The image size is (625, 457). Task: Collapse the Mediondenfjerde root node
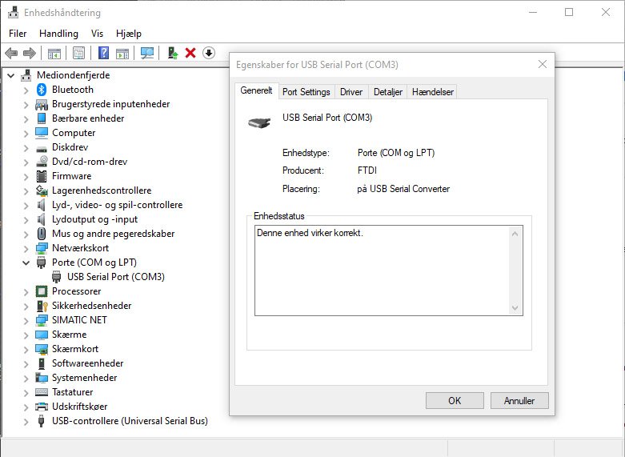click(11, 75)
